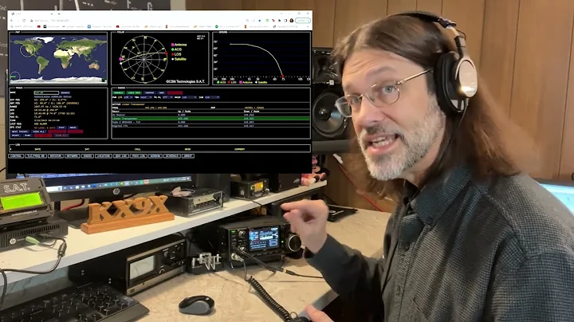Click the polar plot display

click(143, 58)
